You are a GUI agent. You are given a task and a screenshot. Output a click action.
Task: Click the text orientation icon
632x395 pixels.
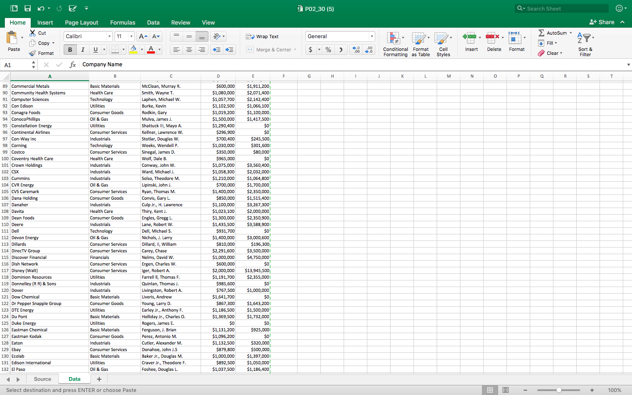[x=217, y=36]
